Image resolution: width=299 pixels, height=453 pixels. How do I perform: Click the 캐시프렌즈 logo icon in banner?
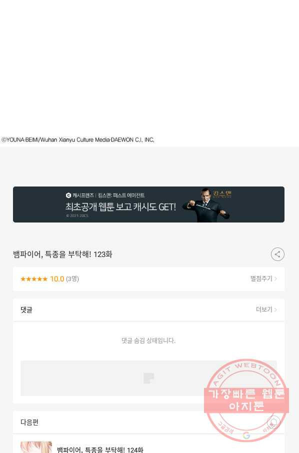coord(68,195)
